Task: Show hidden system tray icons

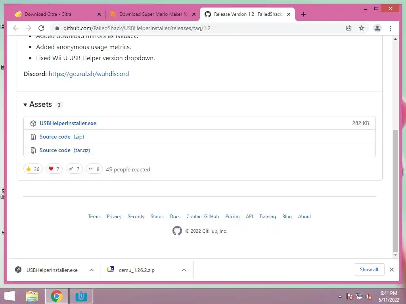Action: (340, 296)
